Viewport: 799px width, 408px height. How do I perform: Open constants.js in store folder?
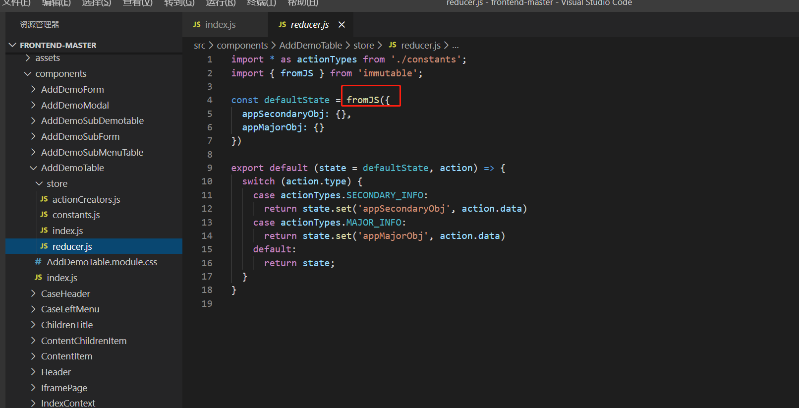pos(76,215)
